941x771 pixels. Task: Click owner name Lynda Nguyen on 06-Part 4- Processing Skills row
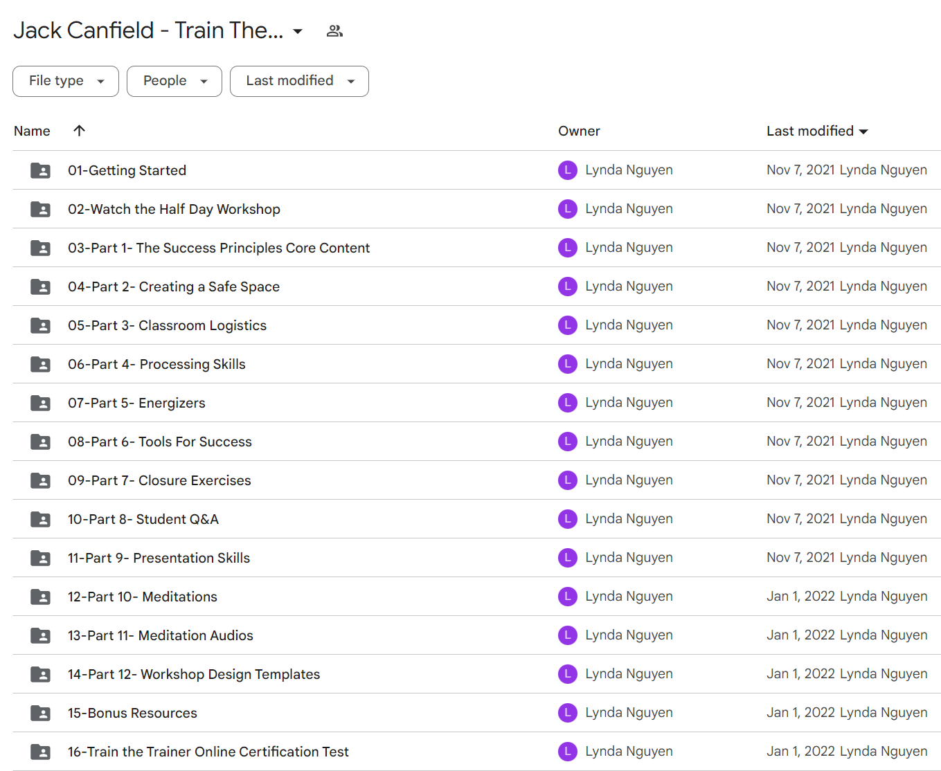pos(629,364)
